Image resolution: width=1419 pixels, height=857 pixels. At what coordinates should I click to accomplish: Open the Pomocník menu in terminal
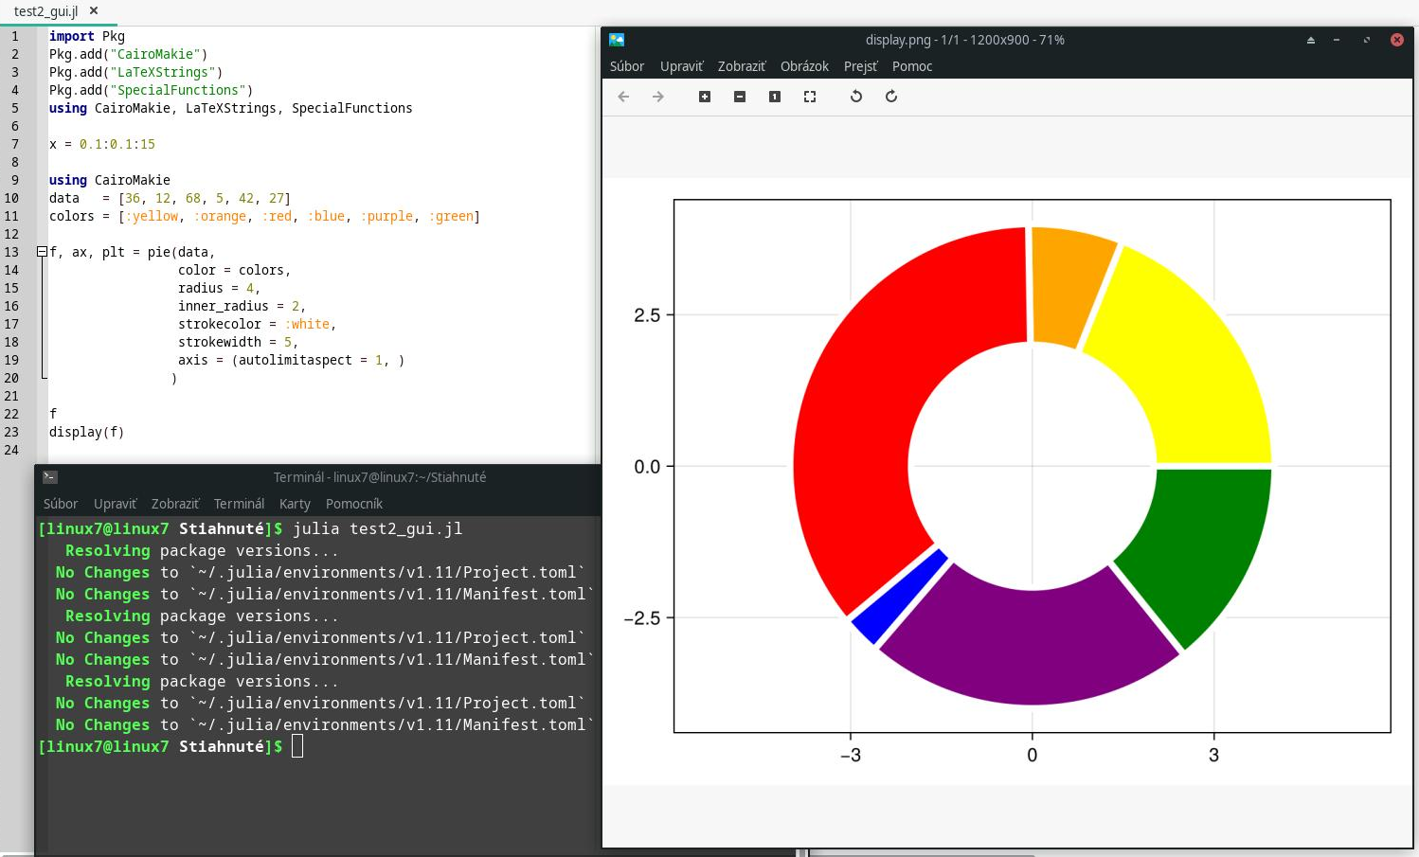click(x=353, y=504)
